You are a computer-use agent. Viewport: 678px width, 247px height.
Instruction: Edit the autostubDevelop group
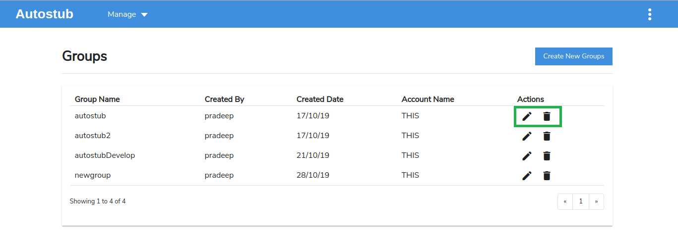pos(527,156)
